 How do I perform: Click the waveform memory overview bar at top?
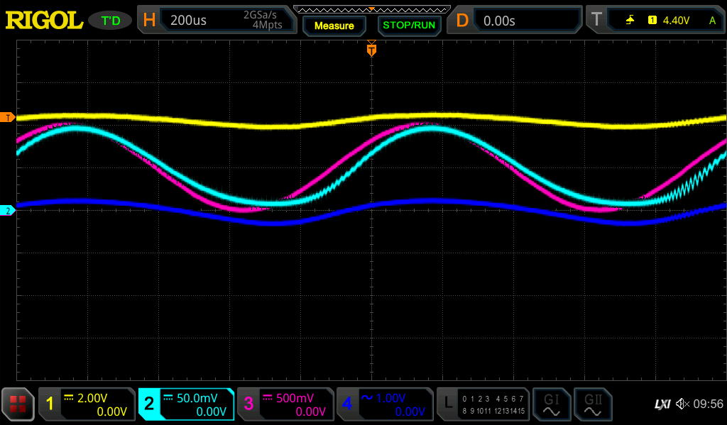pyautogui.click(x=371, y=9)
